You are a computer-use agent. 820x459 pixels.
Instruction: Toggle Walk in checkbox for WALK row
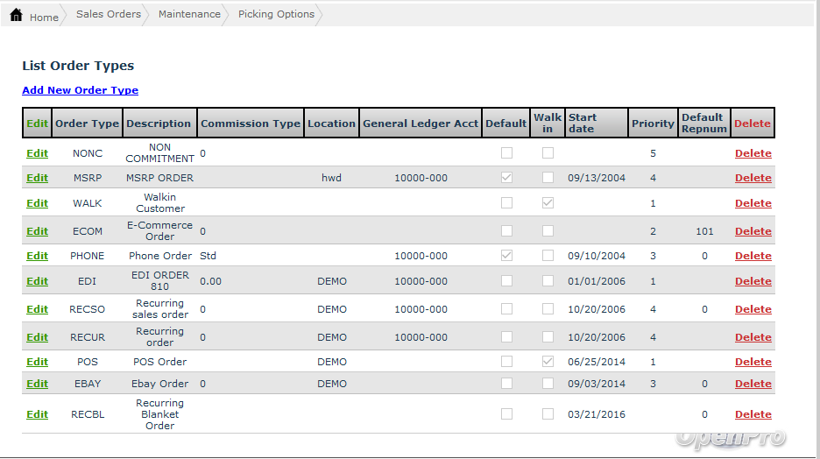tap(548, 203)
